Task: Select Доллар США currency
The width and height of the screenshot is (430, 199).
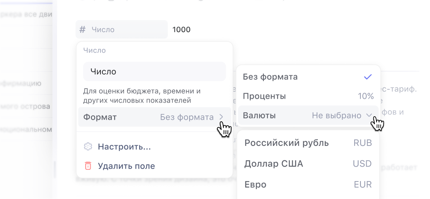Action: pos(274,163)
